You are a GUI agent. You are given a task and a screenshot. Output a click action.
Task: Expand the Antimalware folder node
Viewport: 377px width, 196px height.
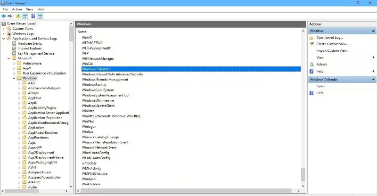coord(14,64)
